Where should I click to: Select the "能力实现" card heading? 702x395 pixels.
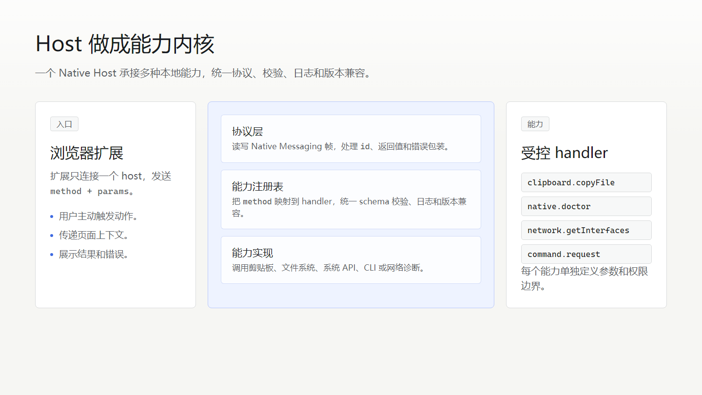(253, 253)
